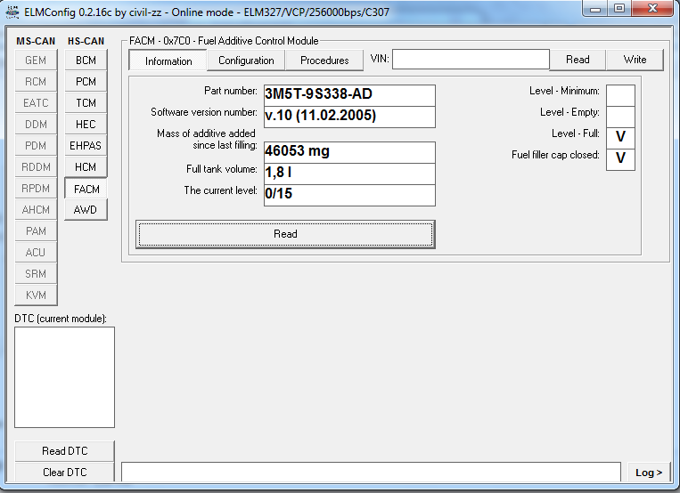Switch to the AWD module
Image resolution: width=680 pixels, height=493 pixels.
pyautogui.click(x=86, y=210)
